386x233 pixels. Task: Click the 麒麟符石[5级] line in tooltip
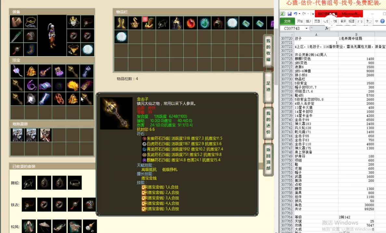click(x=182, y=160)
